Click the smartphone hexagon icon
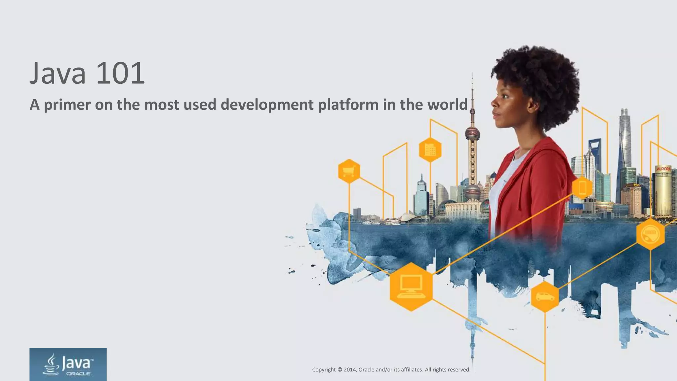This screenshot has width=677, height=381. point(582,188)
